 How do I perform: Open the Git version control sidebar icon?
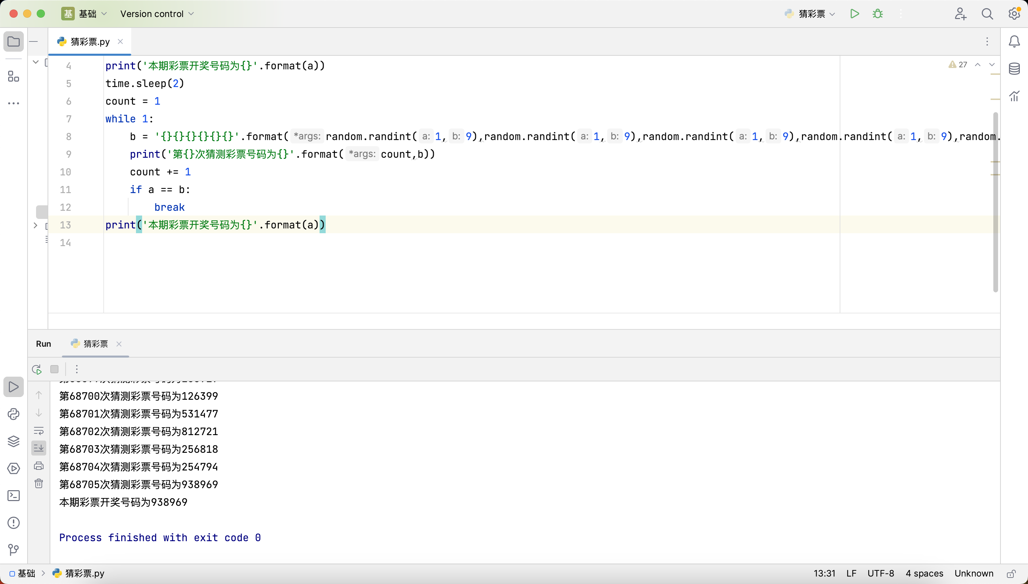[14, 550]
